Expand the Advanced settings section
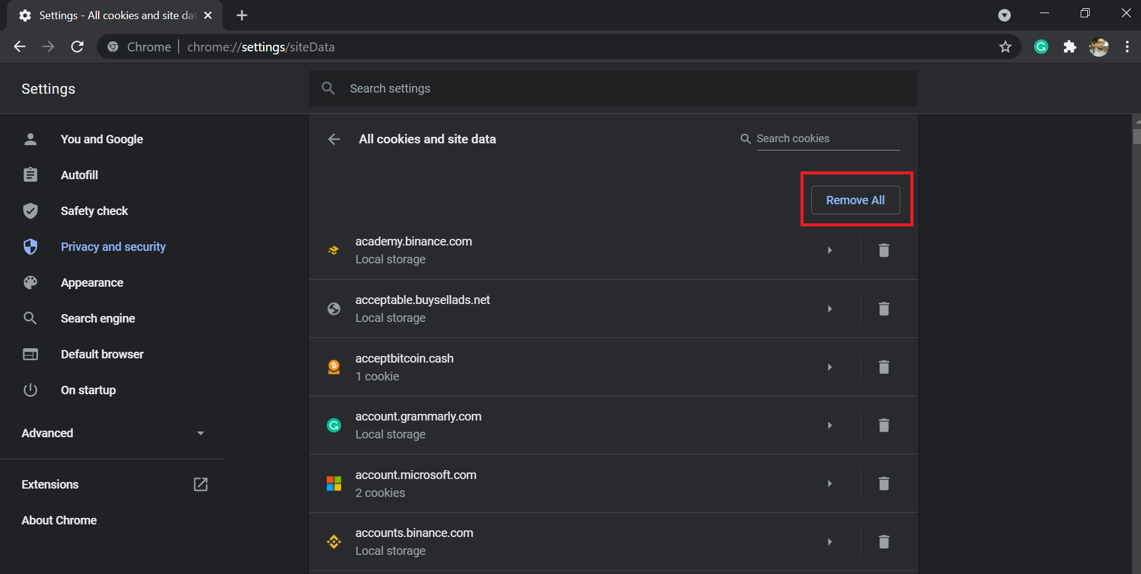The height and width of the screenshot is (574, 1141). [x=112, y=433]
